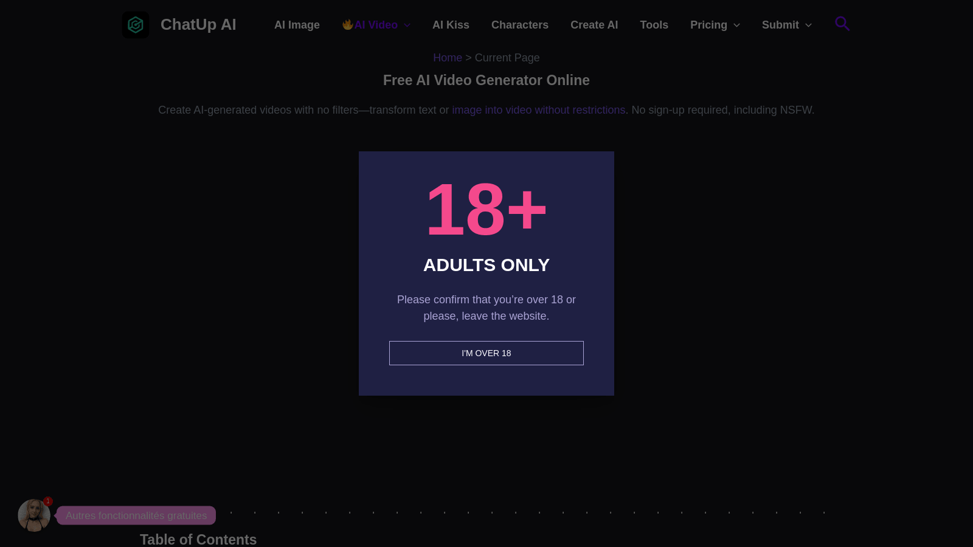Confirm with the I'M OVER 18 button

[486, 353]
